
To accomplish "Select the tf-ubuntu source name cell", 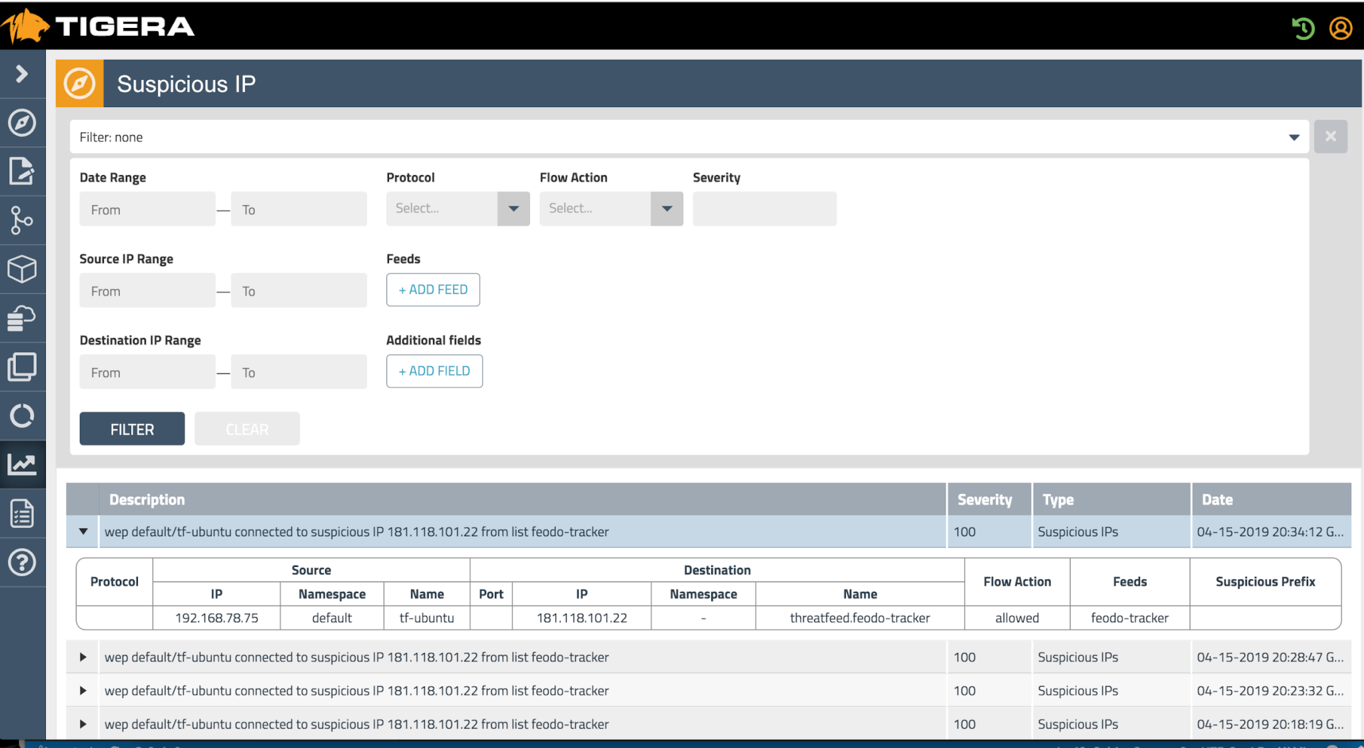I will coord(426,618).
